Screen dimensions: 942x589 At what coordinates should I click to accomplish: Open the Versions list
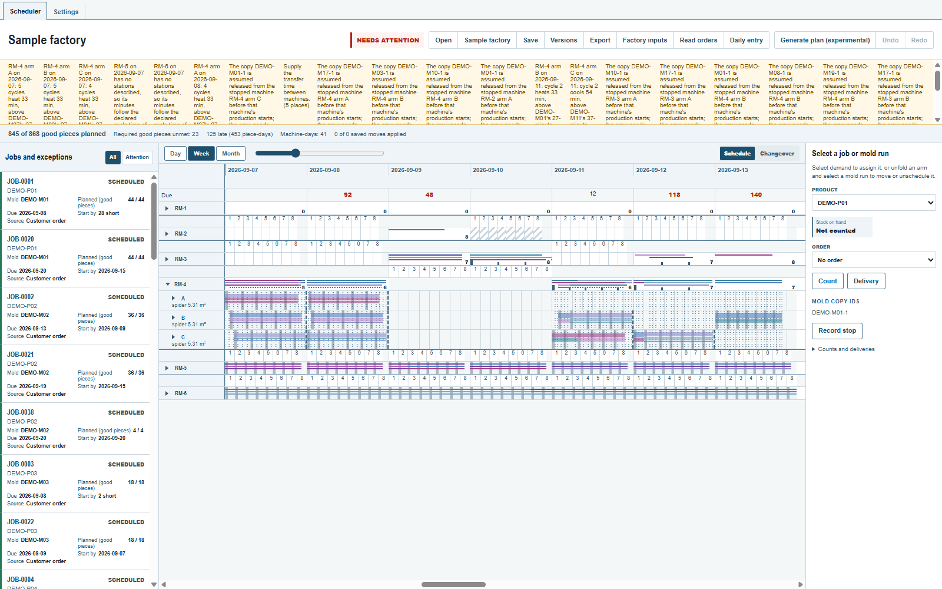point(563,40)
